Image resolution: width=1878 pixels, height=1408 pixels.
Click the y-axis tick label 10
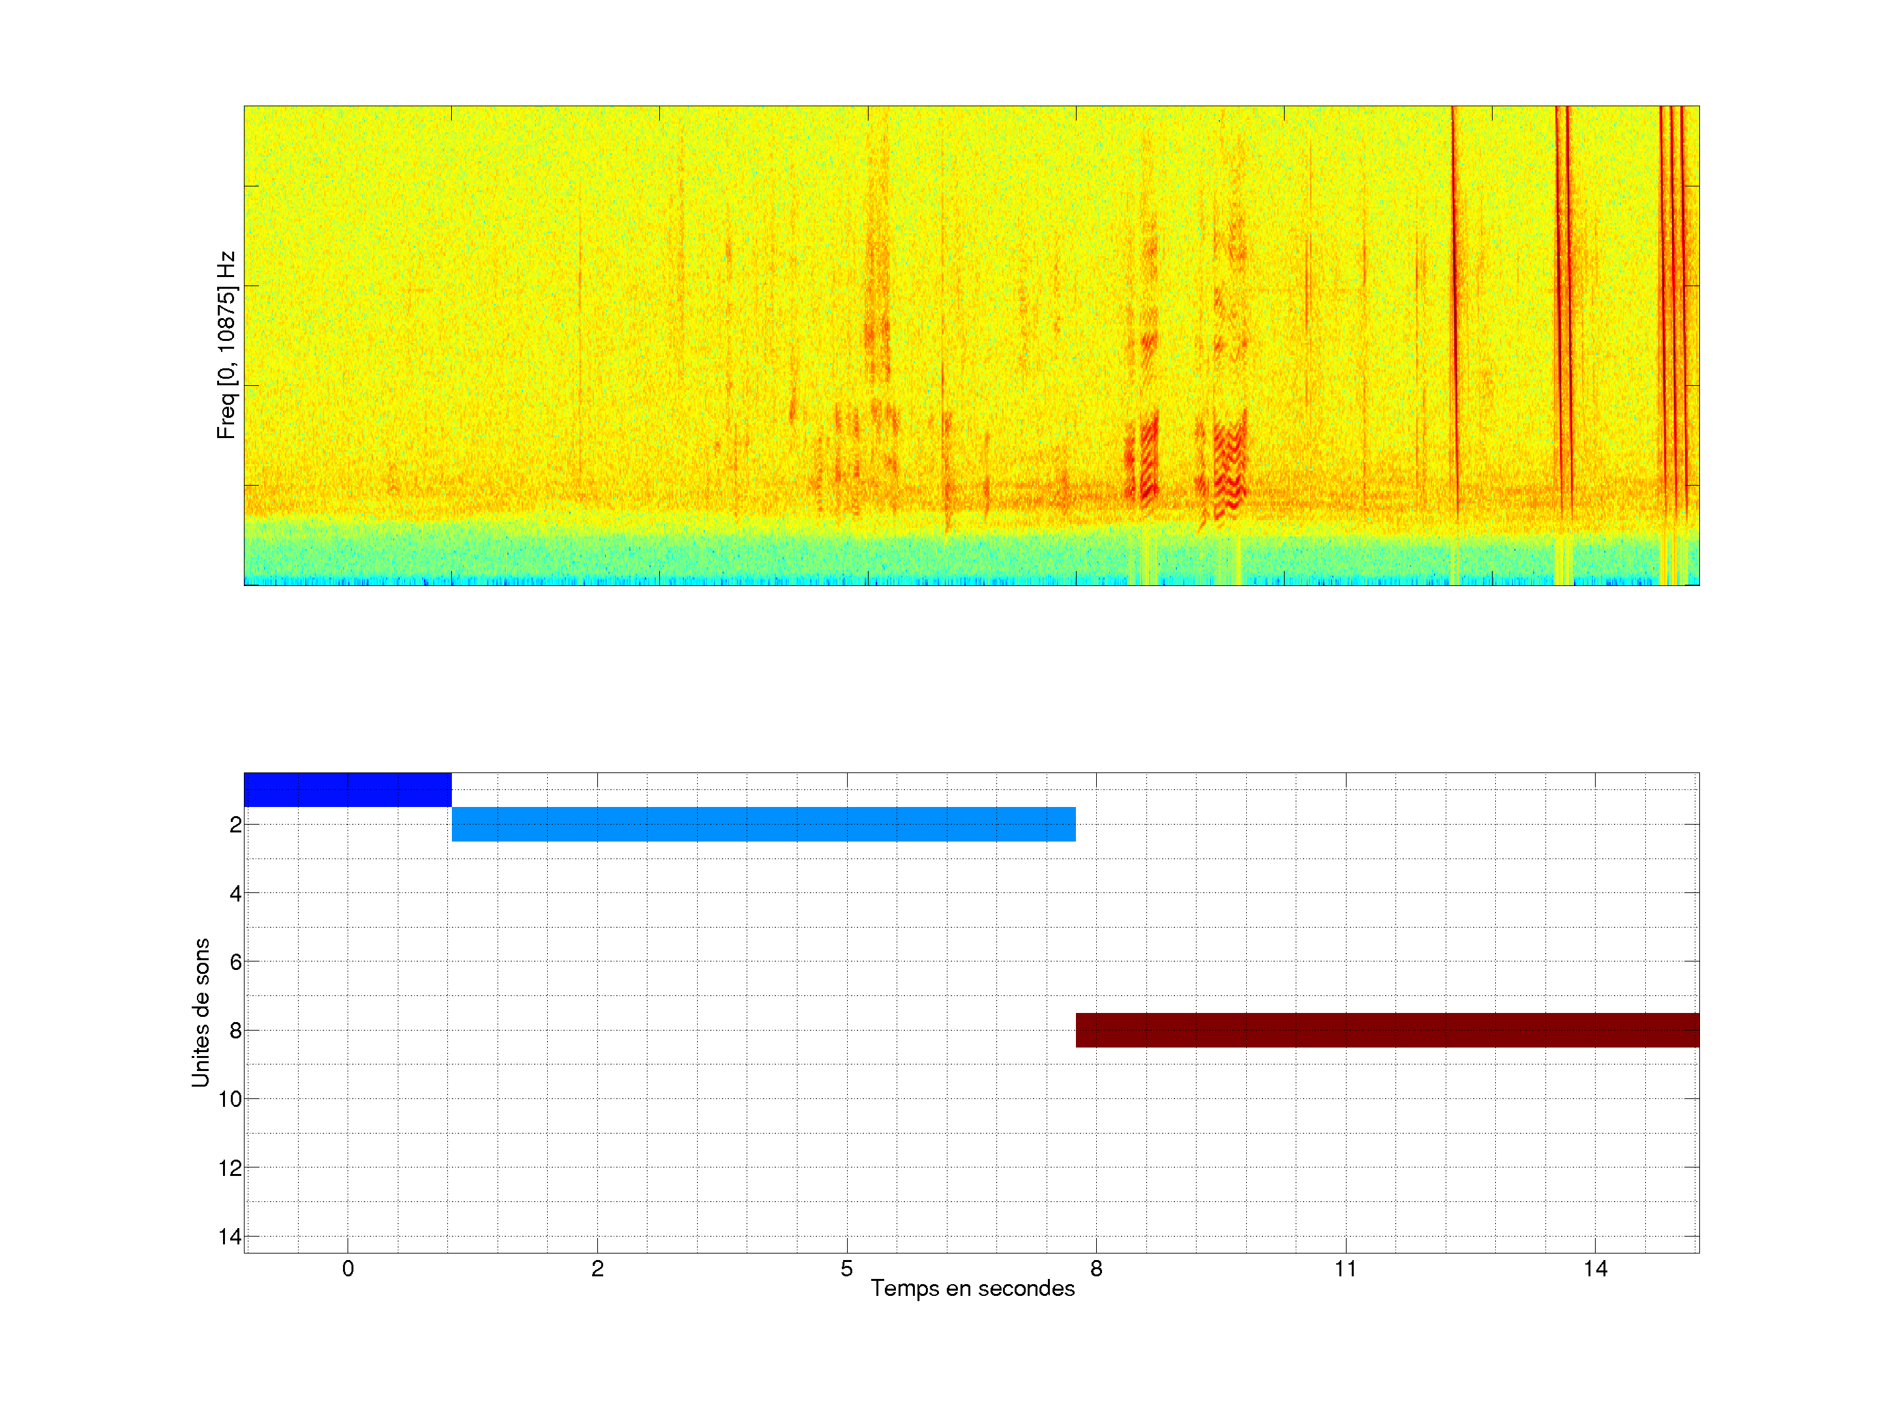point(230,1099)
